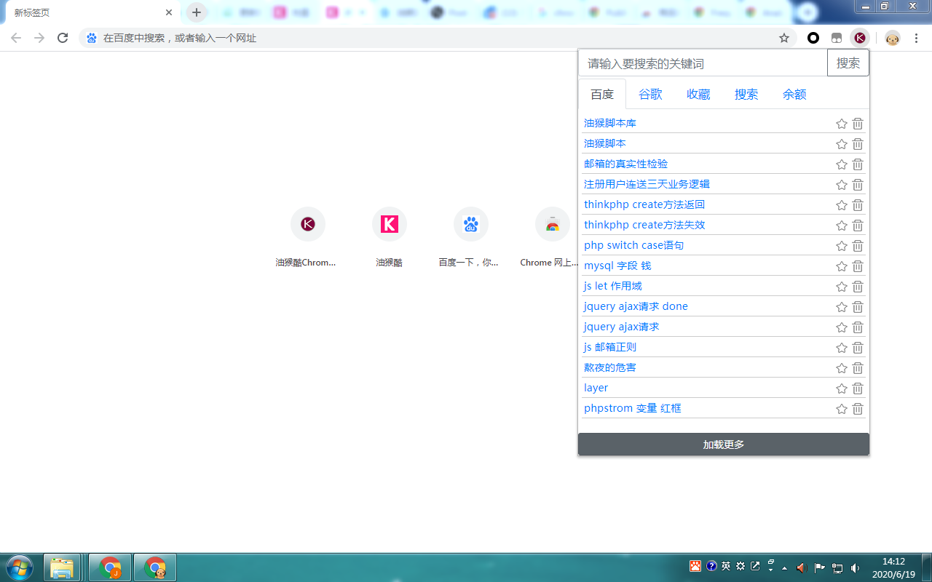Delete the 熬夜的危害 entry
932x582 pixels.
click(858, 368)
